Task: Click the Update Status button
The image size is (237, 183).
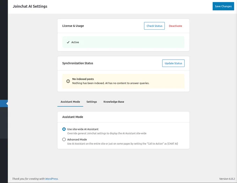Action: (x=173, y=63)
